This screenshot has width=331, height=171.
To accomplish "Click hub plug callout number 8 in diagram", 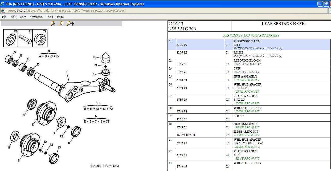I will (x=69, y=143).
